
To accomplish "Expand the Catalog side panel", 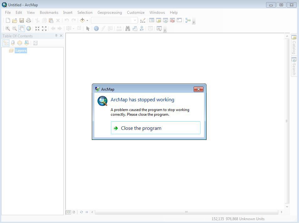I will click(x=294, y=45).
